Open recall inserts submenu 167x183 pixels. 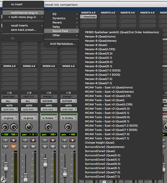23,25
